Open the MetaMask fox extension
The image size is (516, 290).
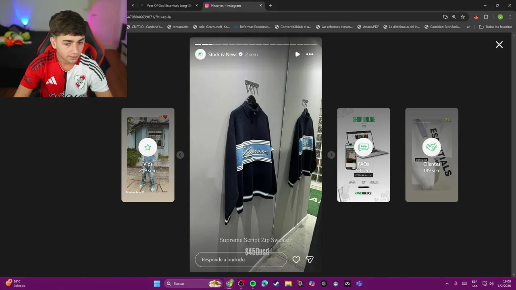(x=476, y=17)
